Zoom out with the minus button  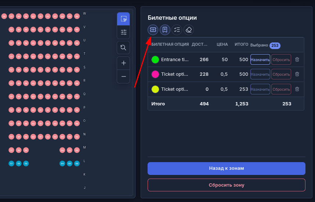pyautogui.click(x=123, y=76)
